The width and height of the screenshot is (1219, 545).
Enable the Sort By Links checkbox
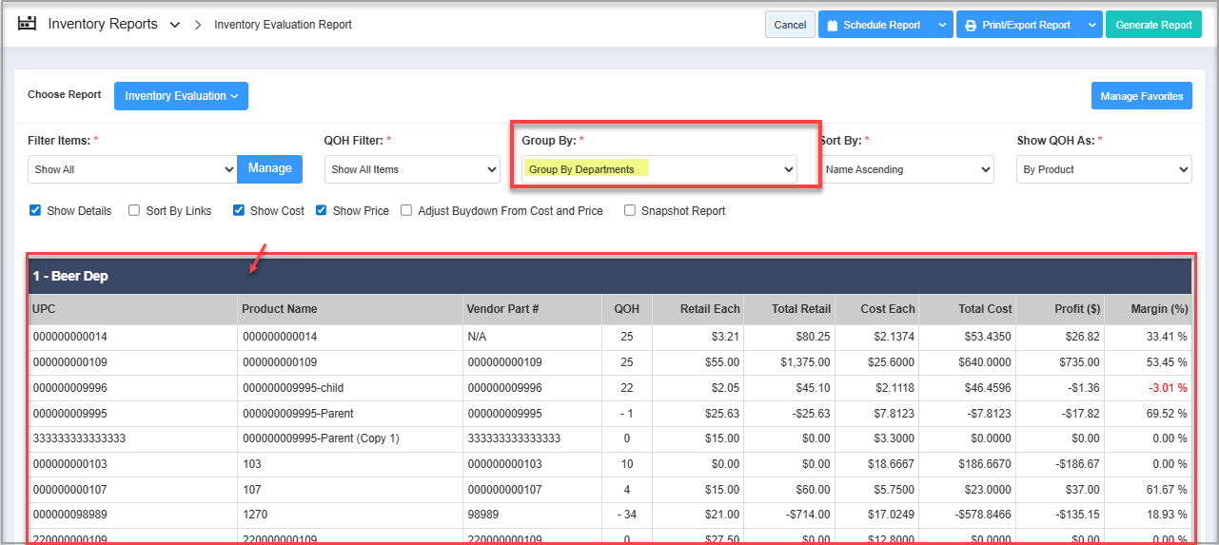(134, 210)
